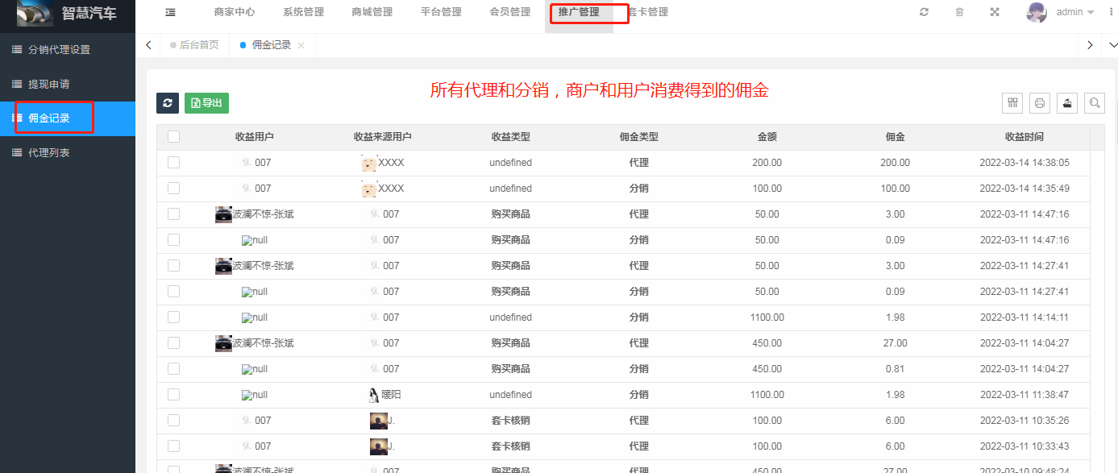Click the print table icon

[1040, 103]
